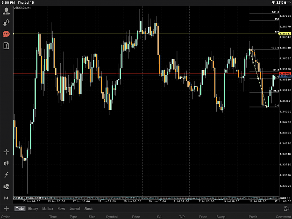The height and width of the screenshot is (219, 292).
Task: Select the red price level label
Action: (x=285, y=74)
